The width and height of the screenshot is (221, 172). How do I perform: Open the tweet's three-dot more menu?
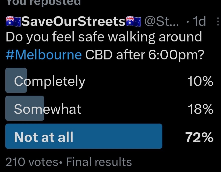pyautogui.click(x=217, y=22)
